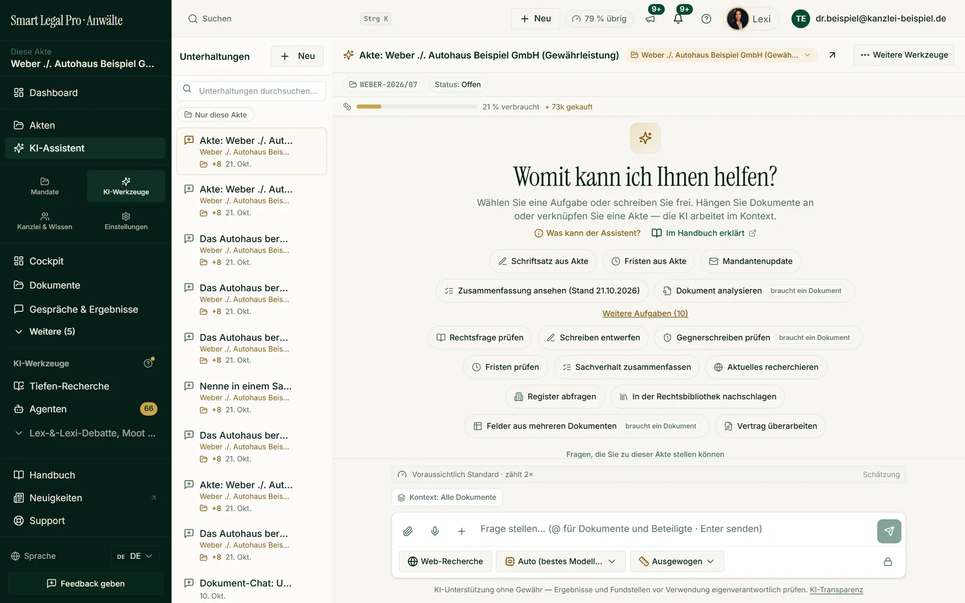Click the help question mark icon
Viewport: 965px width, 603px height.
(x=706, y=19)
